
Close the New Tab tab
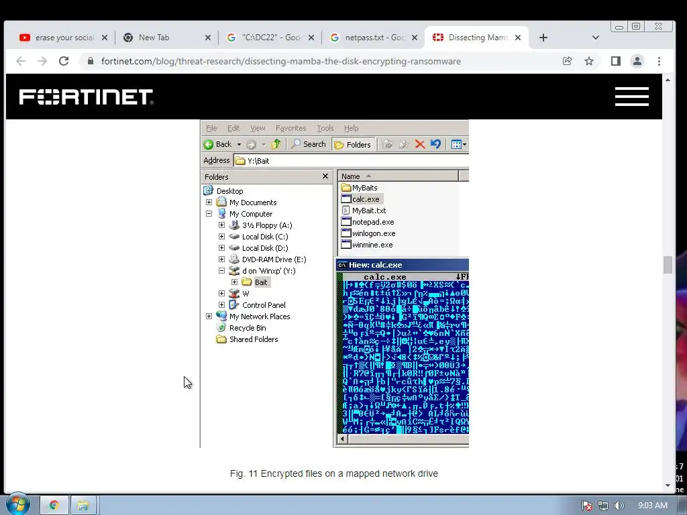pyautogui.click(x=208, y=38)
